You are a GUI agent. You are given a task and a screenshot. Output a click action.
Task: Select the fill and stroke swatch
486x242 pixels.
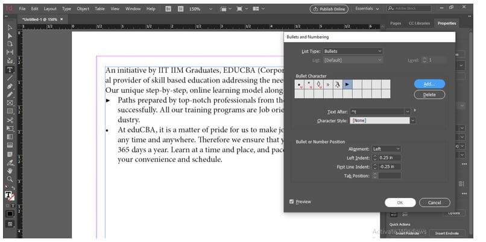[x=10, y=196]
